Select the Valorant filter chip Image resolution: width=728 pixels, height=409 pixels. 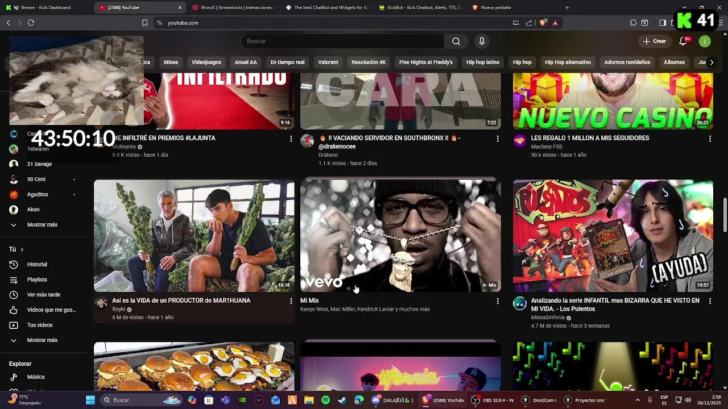328,62
